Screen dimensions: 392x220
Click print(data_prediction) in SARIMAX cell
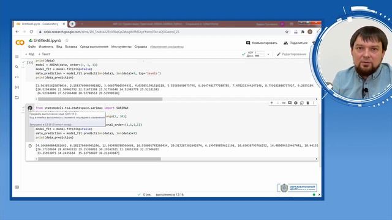coord(55,137)
